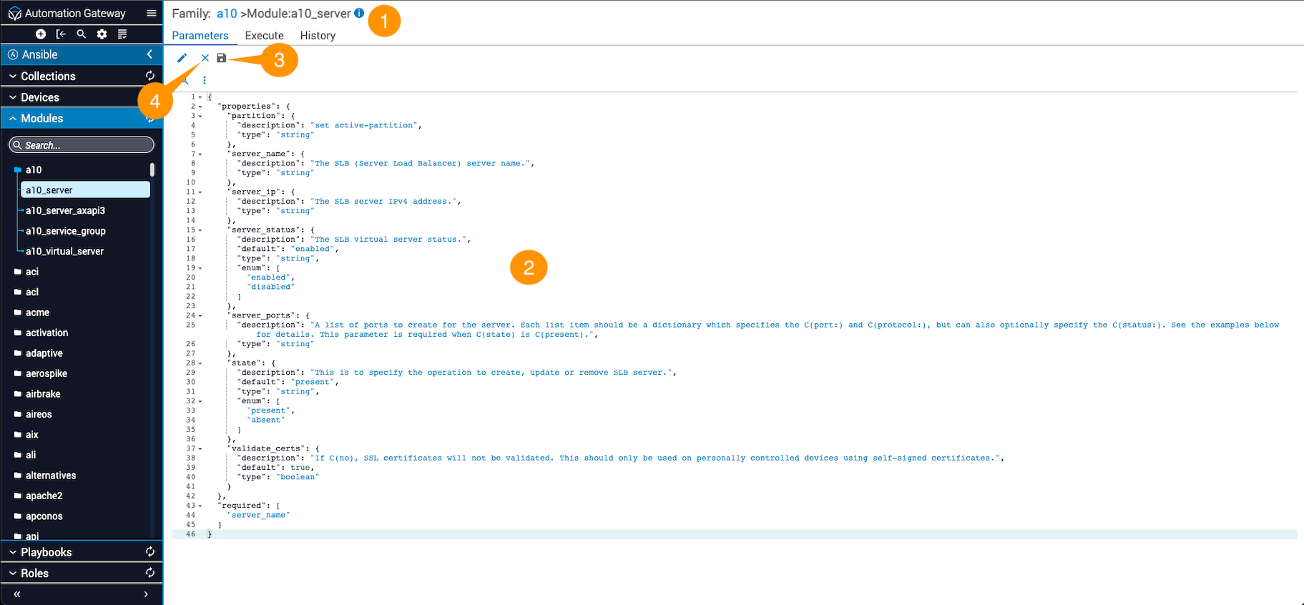This screenshot has width=1304, height=605.
Task: Click the checklist icon in sidebar toolbar
Action: 122,34
